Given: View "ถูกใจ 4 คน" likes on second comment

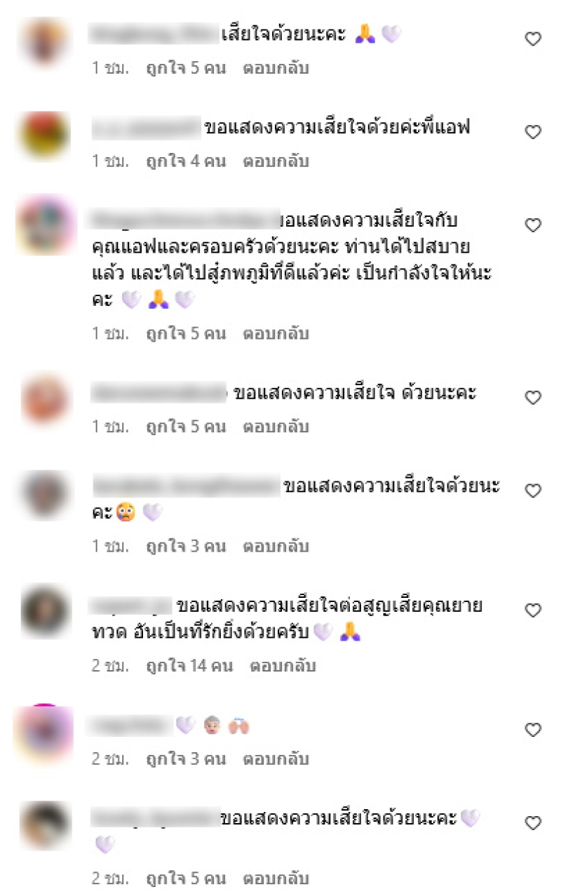Looking at the screenshot, I should point(186,161).
